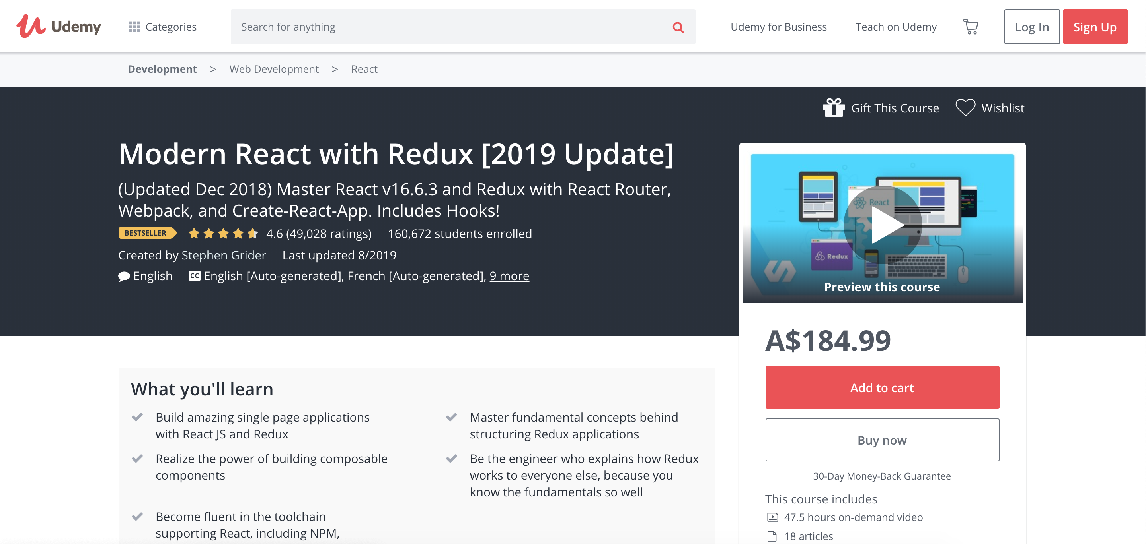Add the course to cart
This screenshot has height=544, width=1146.
[882, 387]
